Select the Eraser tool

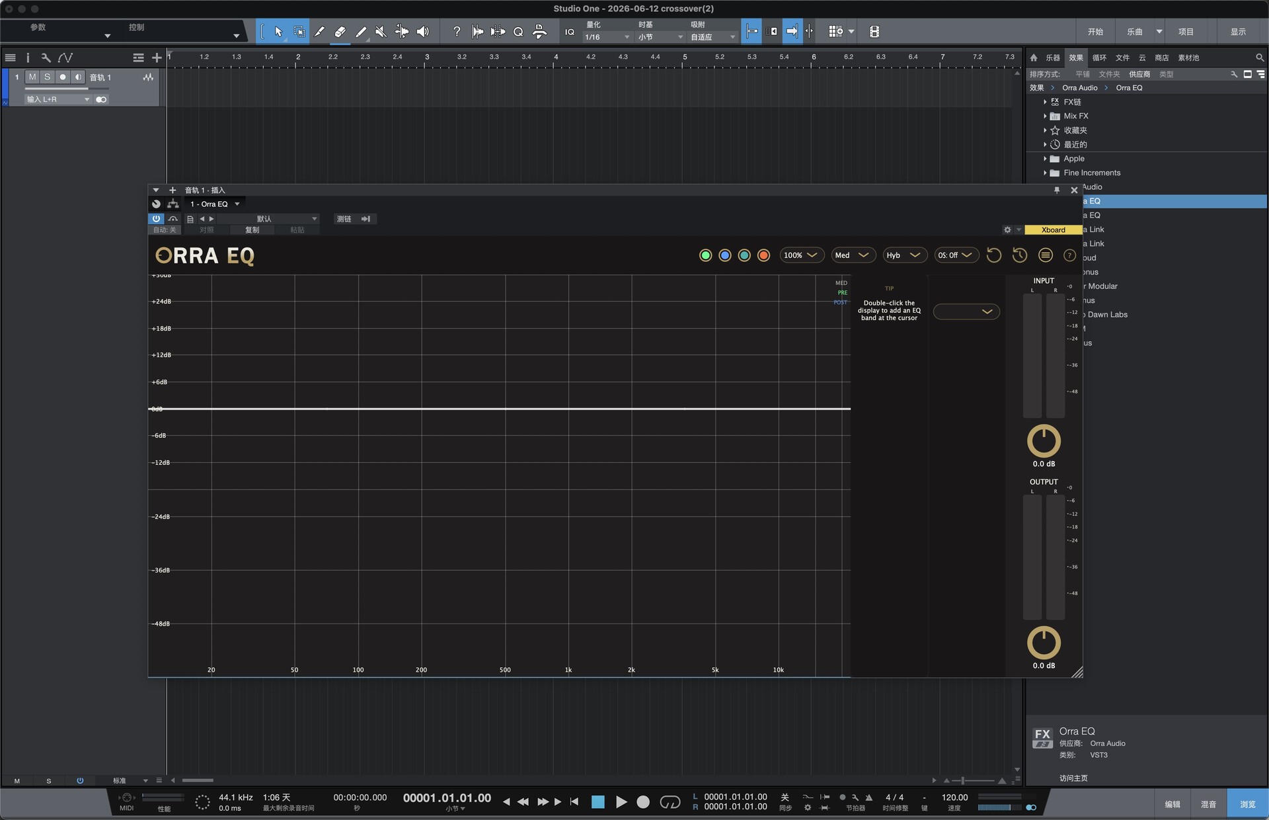[340, 31]
